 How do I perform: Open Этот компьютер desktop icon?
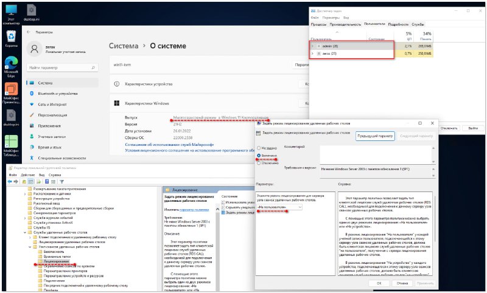tap(11, 14)
